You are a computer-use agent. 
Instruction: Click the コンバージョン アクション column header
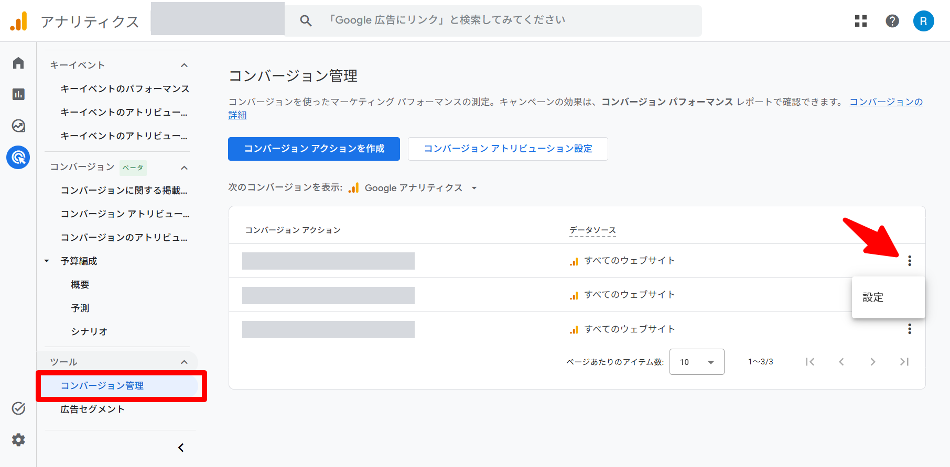(293, 230)
